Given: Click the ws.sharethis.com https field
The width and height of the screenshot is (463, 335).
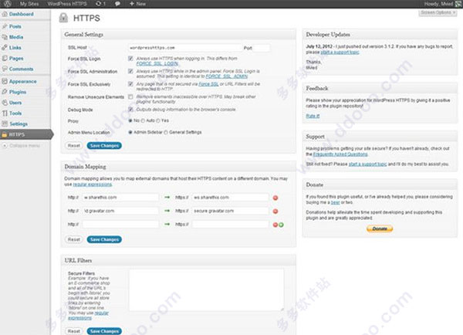Looking at the screenshot, I should pyautogui.click(x=230, y=198).
